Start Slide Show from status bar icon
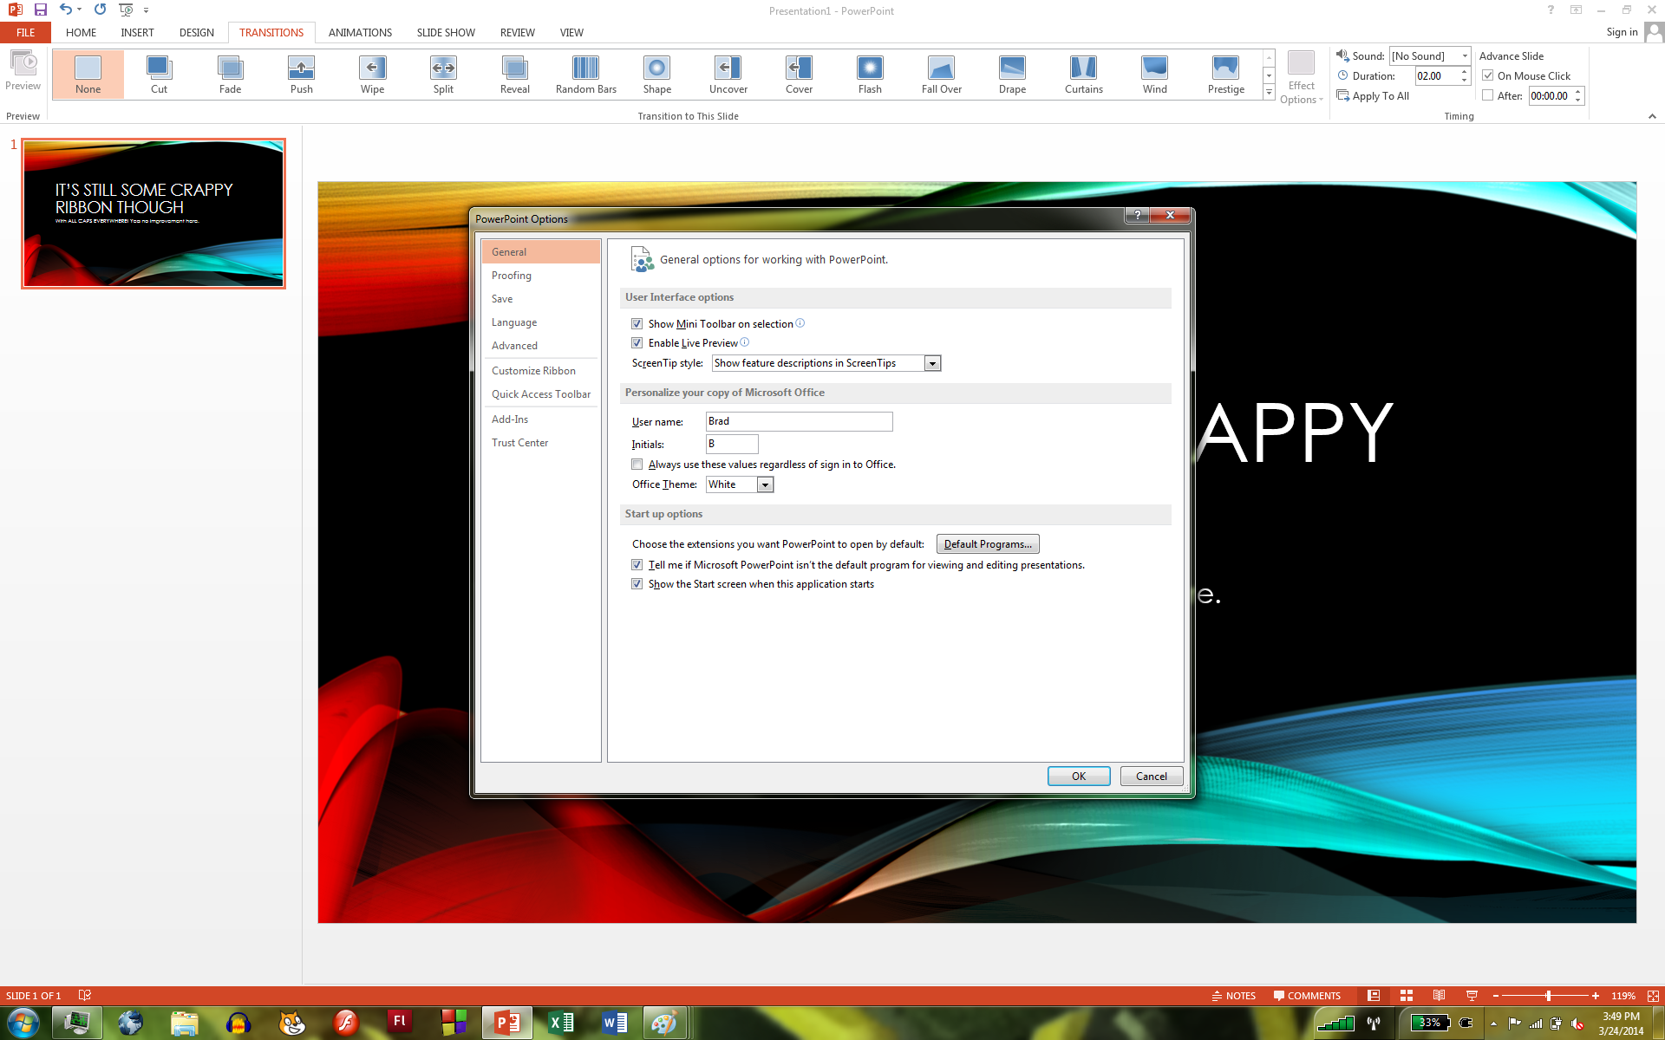The height and width of the screenshot is (1040, 1665). (1472, 996)
